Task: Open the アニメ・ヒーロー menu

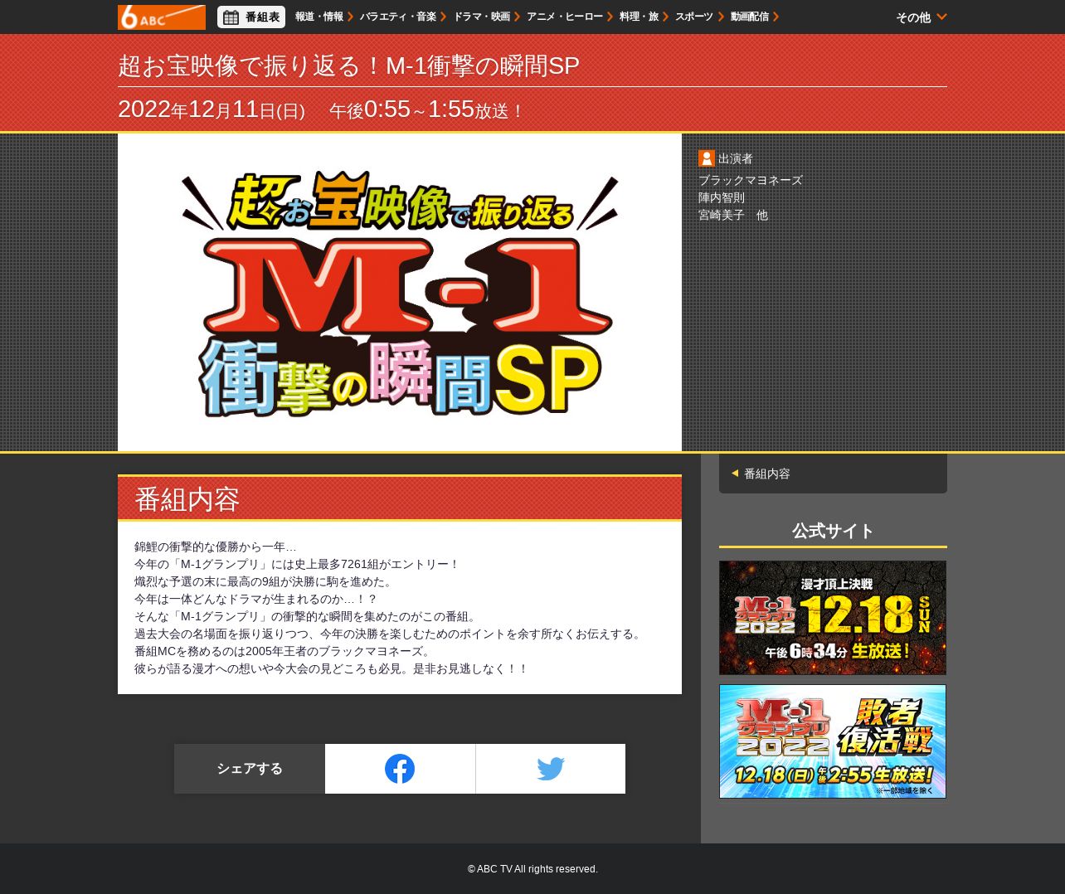Action: click(x=570, y=17)
